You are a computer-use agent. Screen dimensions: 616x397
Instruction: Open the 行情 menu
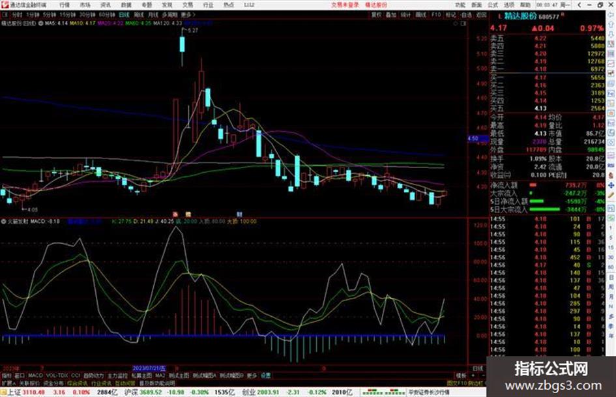coord(65,5)
